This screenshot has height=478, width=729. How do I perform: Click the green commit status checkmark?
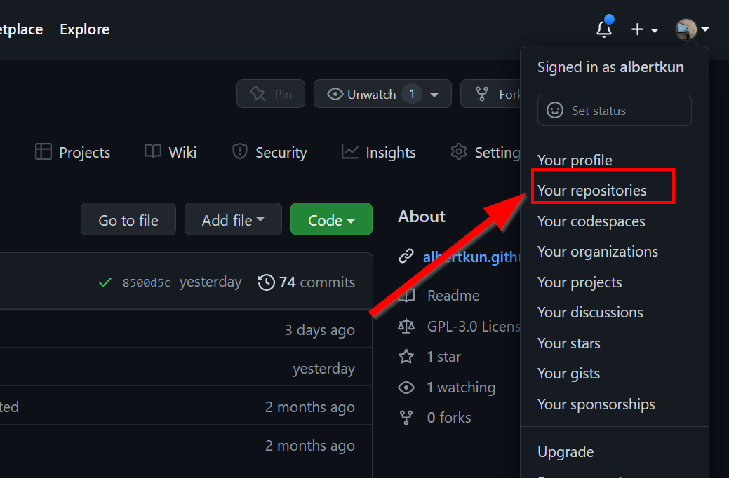coord(105,282)
